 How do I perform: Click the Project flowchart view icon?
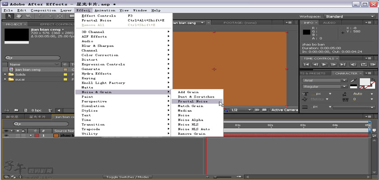tap(50, 110)
